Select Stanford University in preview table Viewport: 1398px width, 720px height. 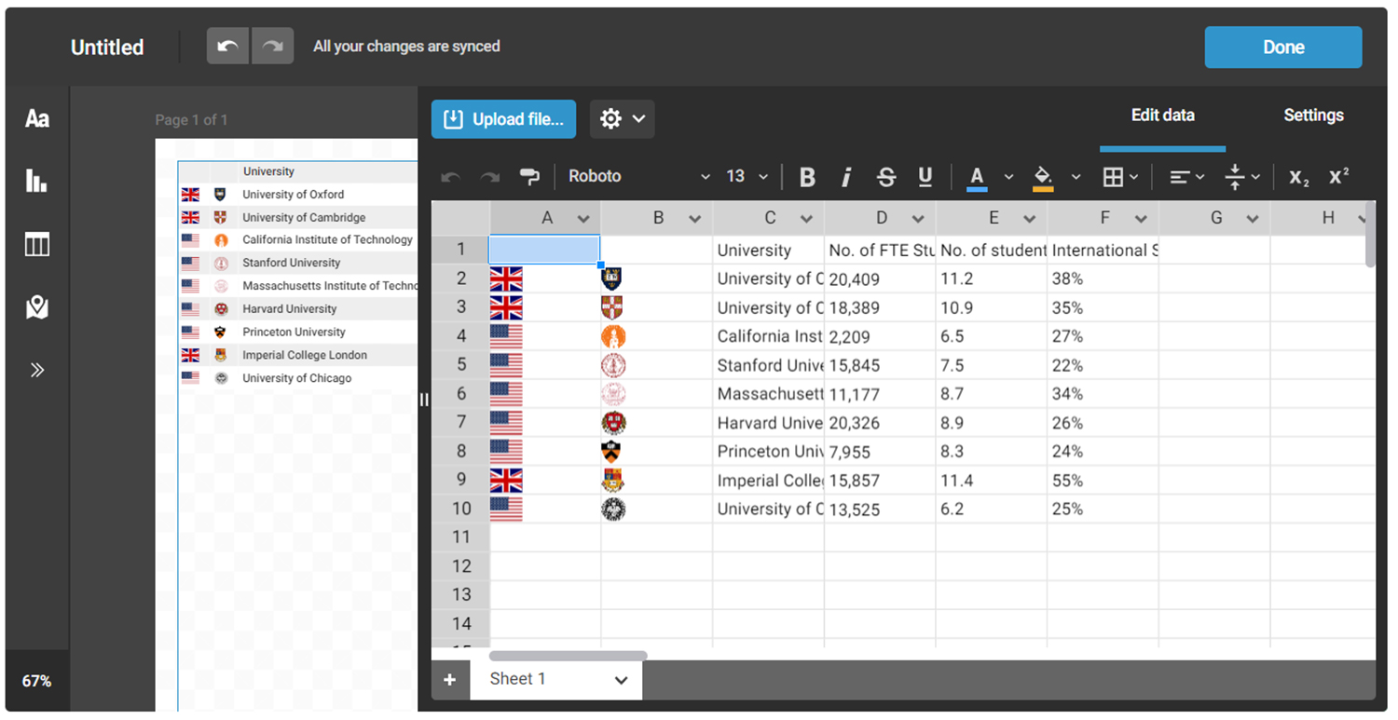(292, 263)
